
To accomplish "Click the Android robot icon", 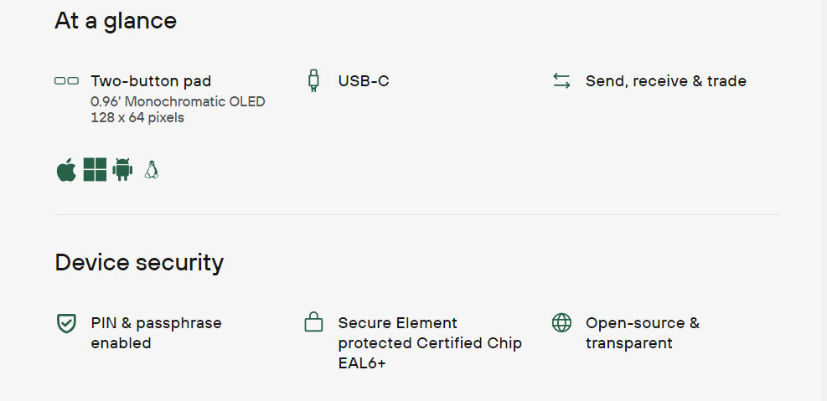I will pyautogui.click(x=122, y=170).
